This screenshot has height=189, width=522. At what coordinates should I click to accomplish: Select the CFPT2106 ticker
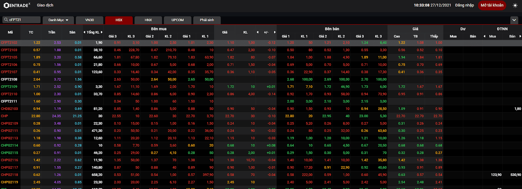point(9,65)
